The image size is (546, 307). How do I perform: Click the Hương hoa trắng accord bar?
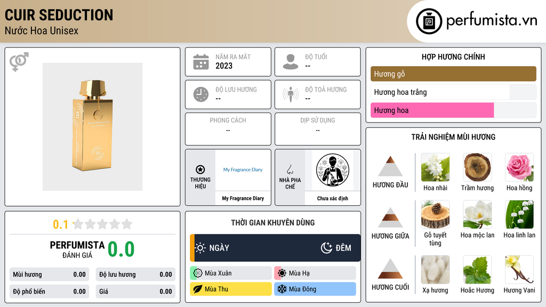click(453, 92)
